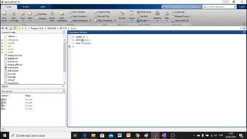Screen dimensions: 247x139
Task: Select the deploytool.bat file
Action: (15, 56)
